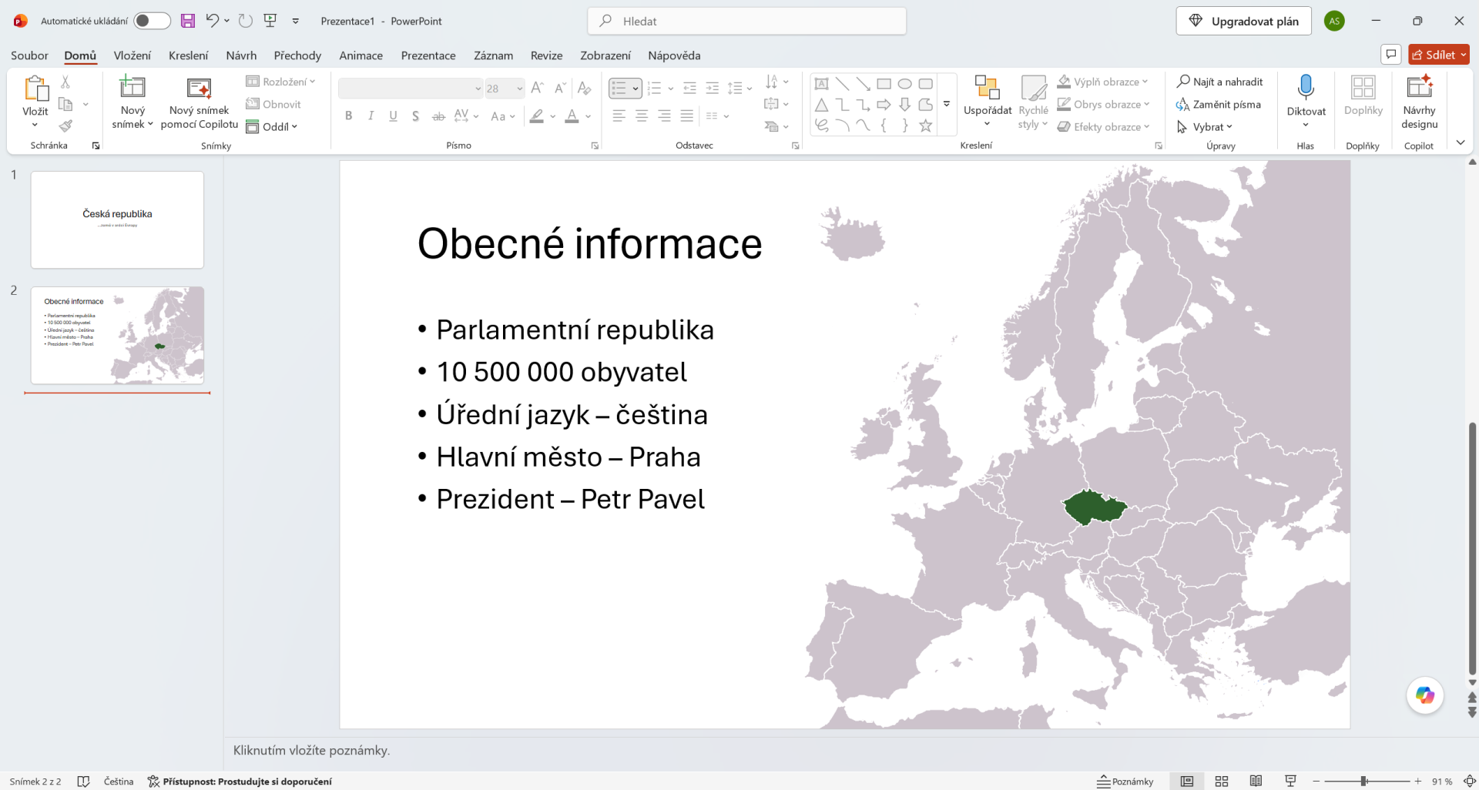Switch to Vložení tab
Viewport: 1479px width, 790px height.
click(x=132, y=55)
